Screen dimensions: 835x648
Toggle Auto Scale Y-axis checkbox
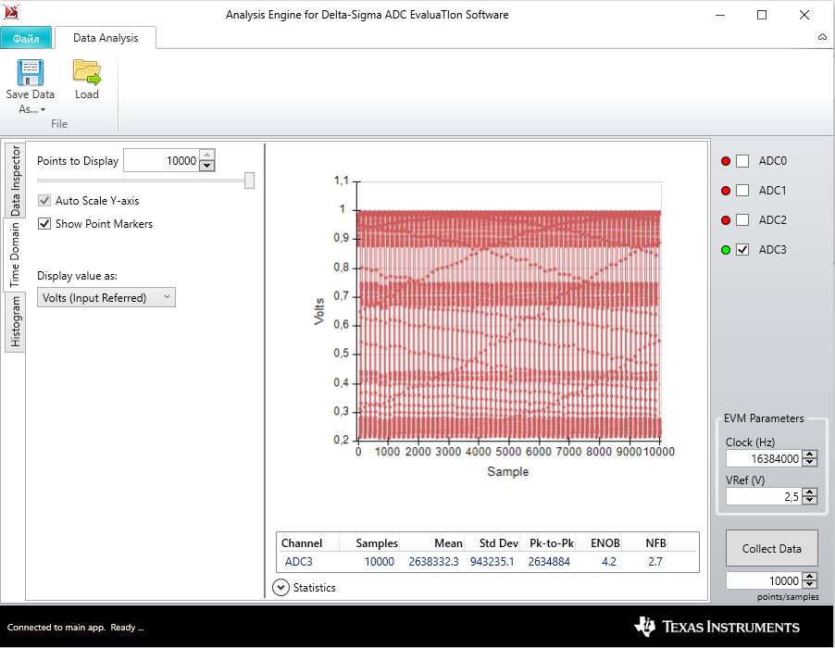click(44, 201)
